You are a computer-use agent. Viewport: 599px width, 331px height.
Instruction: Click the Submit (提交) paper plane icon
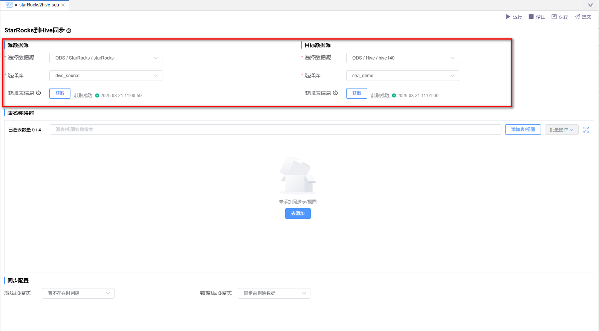tap(577, 17)
